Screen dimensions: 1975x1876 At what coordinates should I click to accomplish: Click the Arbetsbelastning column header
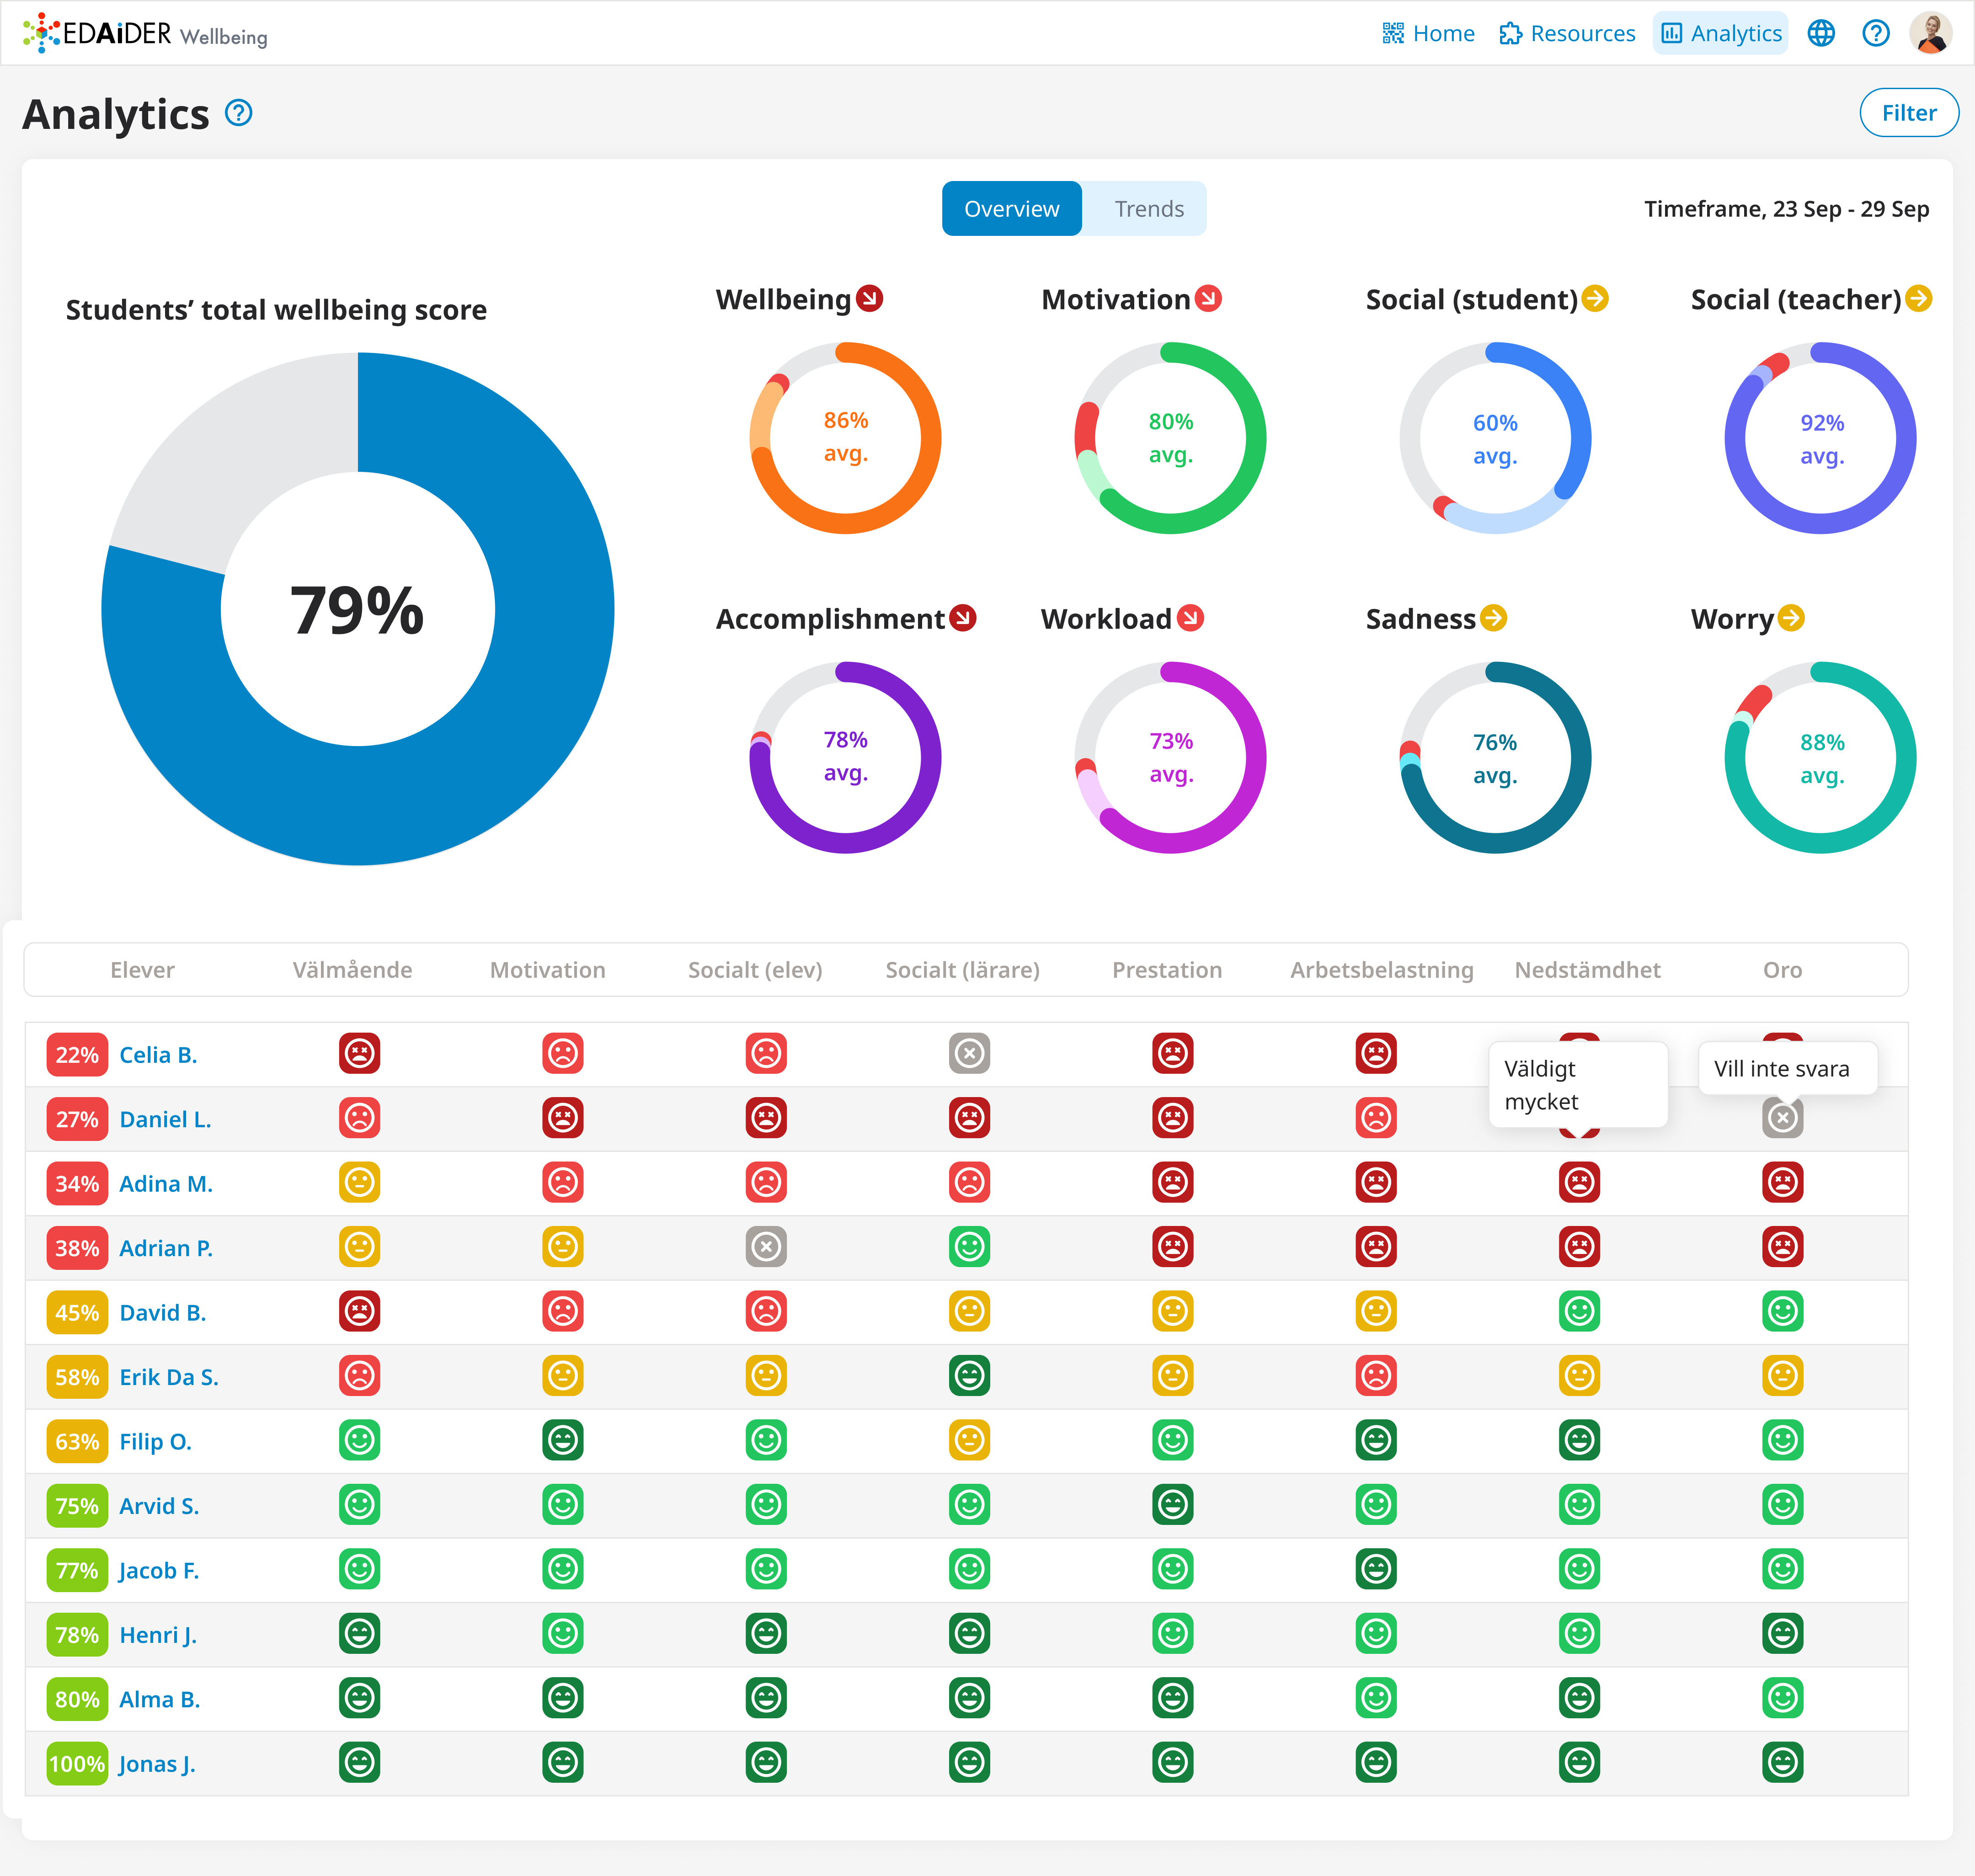[x=1381, y=969]
